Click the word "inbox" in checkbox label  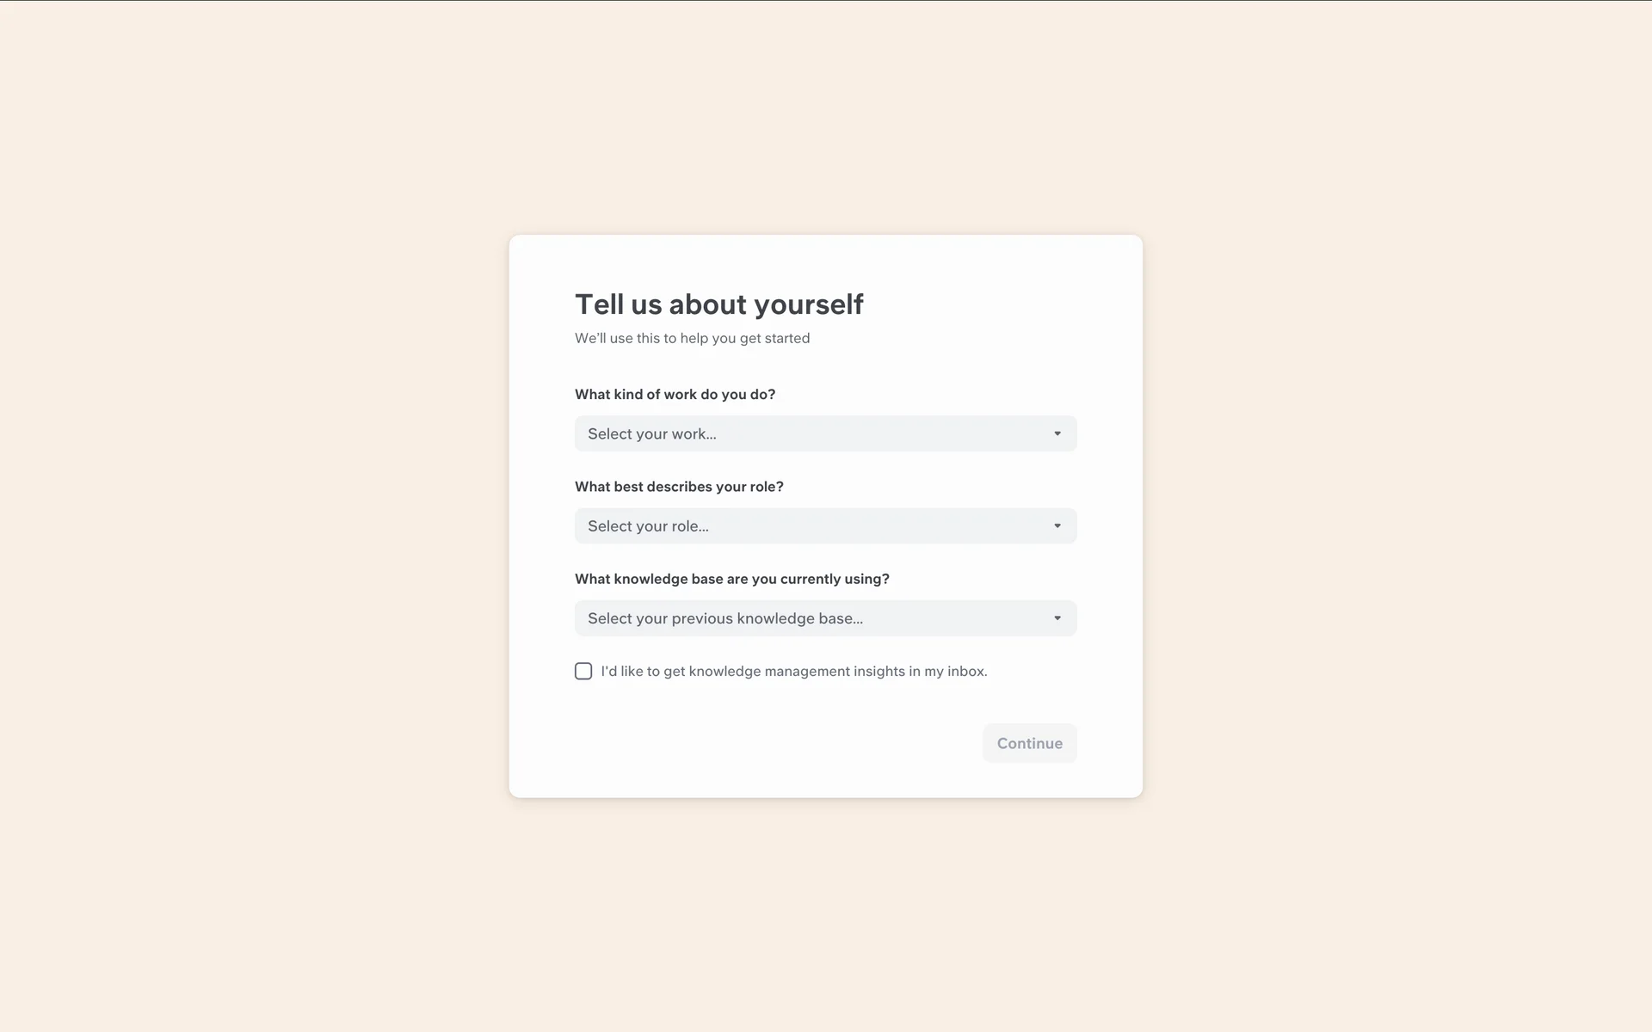click(965, 671)
